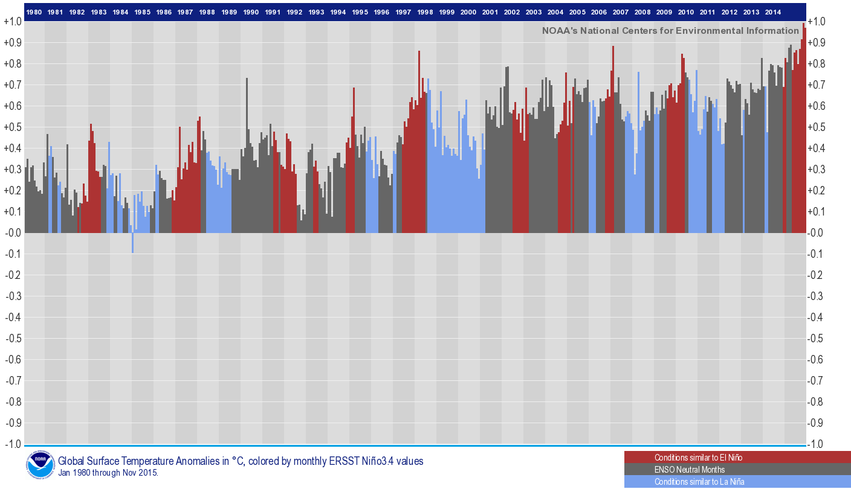Image resolution: width=851 pixels, height=489 pixels.
Task: Select the 2009 year label
Action: [664, 12]
